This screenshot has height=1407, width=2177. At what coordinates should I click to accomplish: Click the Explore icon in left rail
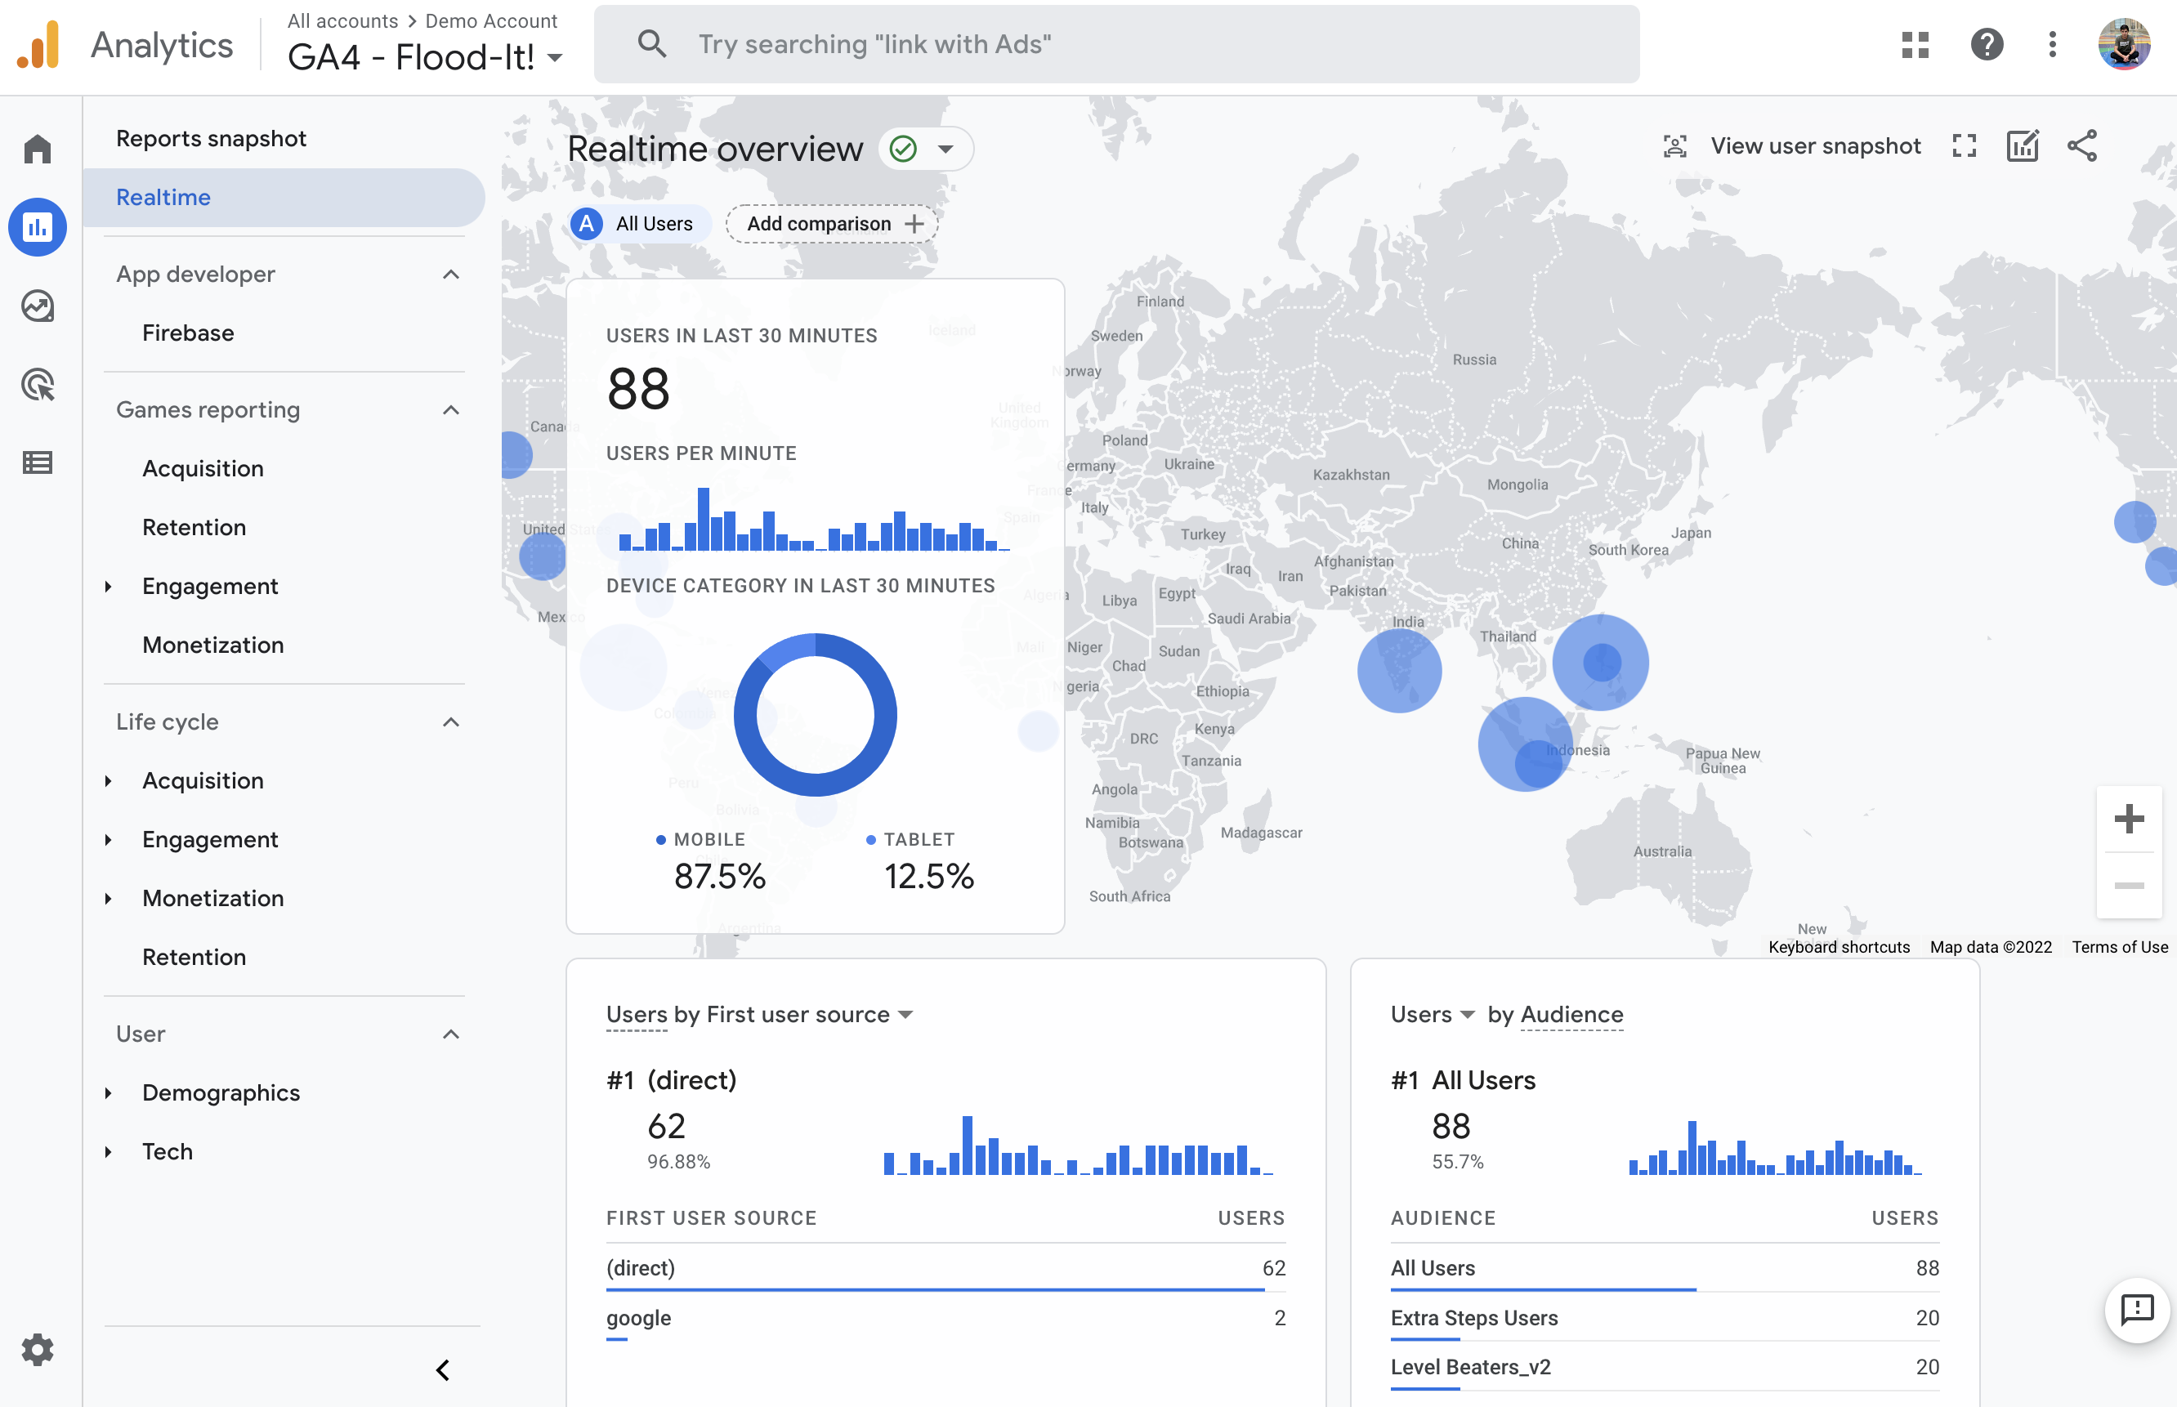[38, 306]
